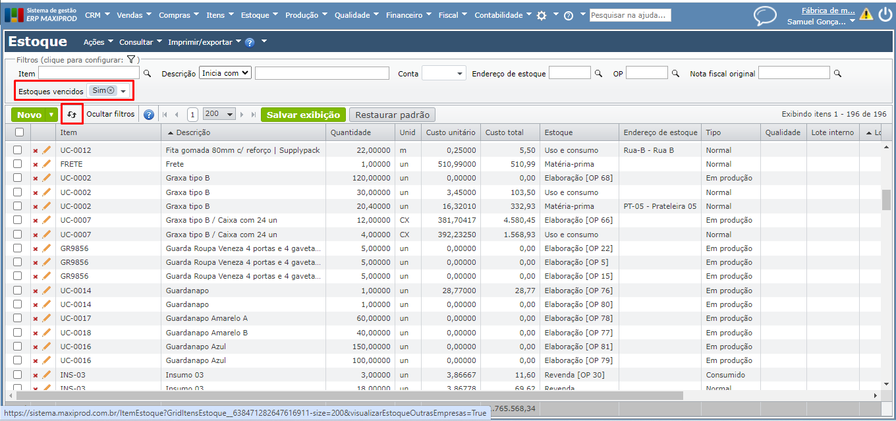Click the power logout icon
Image resolution: width=896 pixels, height=421 pixels.
885,14
